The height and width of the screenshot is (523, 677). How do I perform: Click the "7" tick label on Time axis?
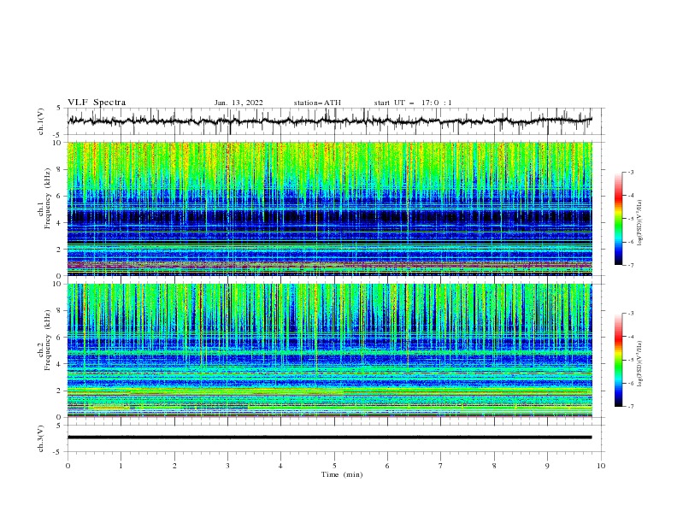441,466
